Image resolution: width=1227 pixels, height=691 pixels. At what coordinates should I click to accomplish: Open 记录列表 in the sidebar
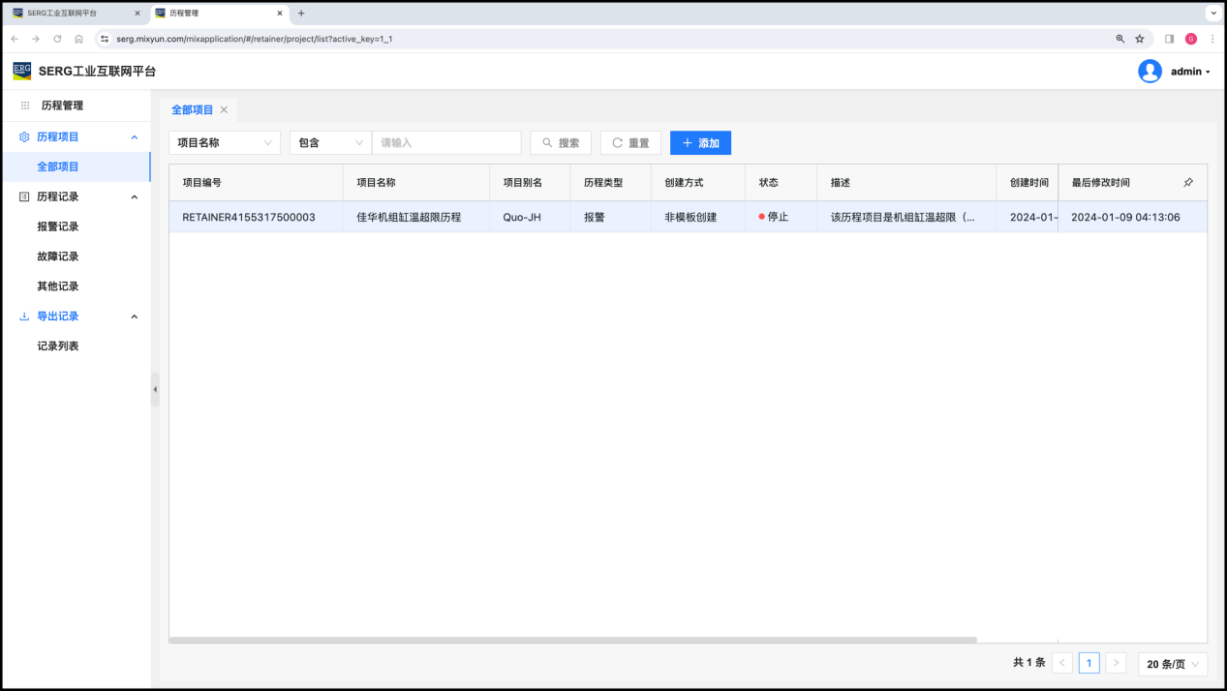58,346
